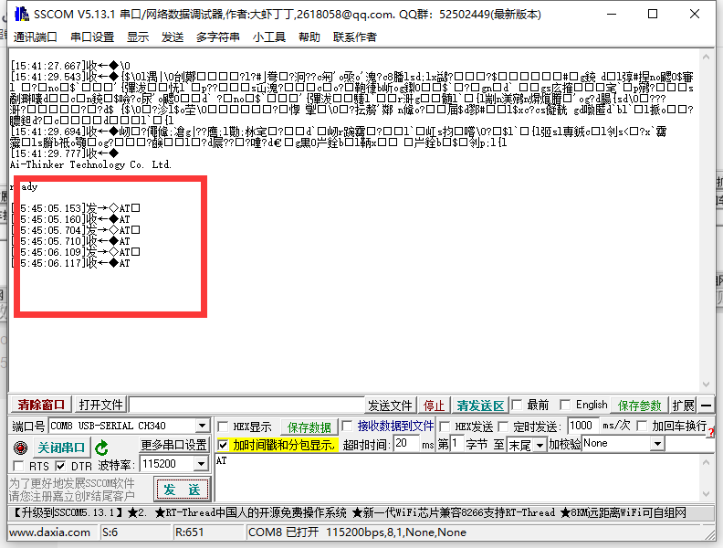This screenshot has height=548, width=723.
Task: Open the 通讯端口 menu
Action: (35, 37)
